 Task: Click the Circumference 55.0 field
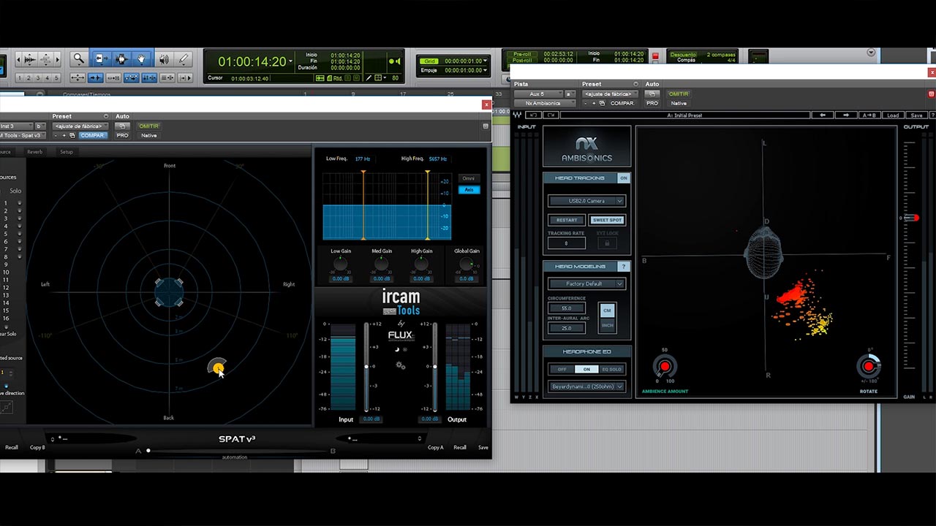566,308
